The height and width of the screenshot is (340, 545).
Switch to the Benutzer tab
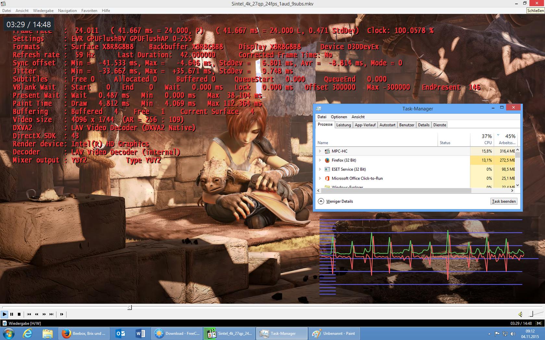coord(407,125)
